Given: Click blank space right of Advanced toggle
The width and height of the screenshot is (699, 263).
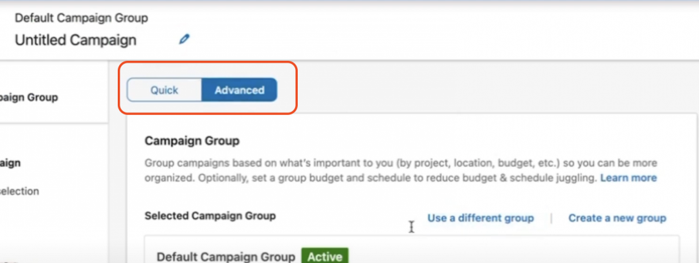Looking at the screenshot, I should point(491,89).
